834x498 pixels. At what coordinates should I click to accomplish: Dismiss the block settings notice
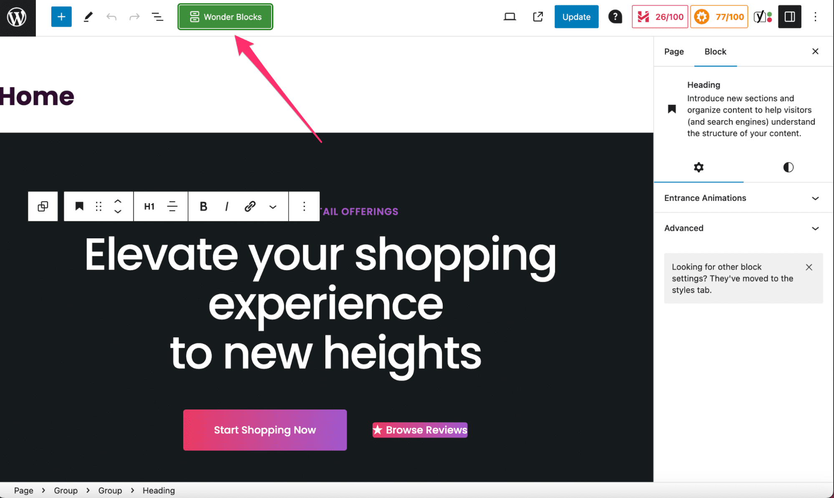pyautogui.click(x=809, y=267)
